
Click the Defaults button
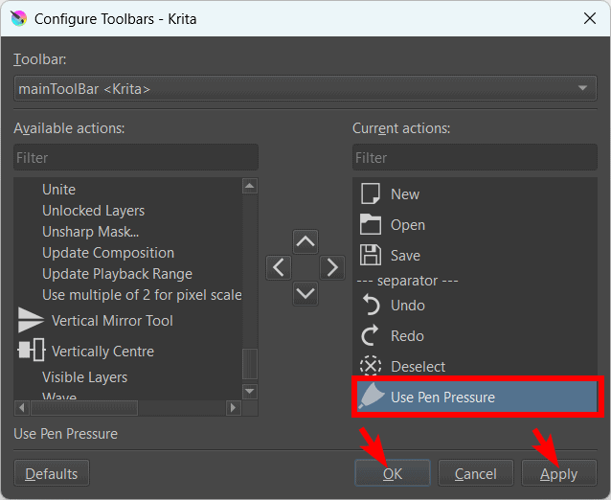[52, 473]
